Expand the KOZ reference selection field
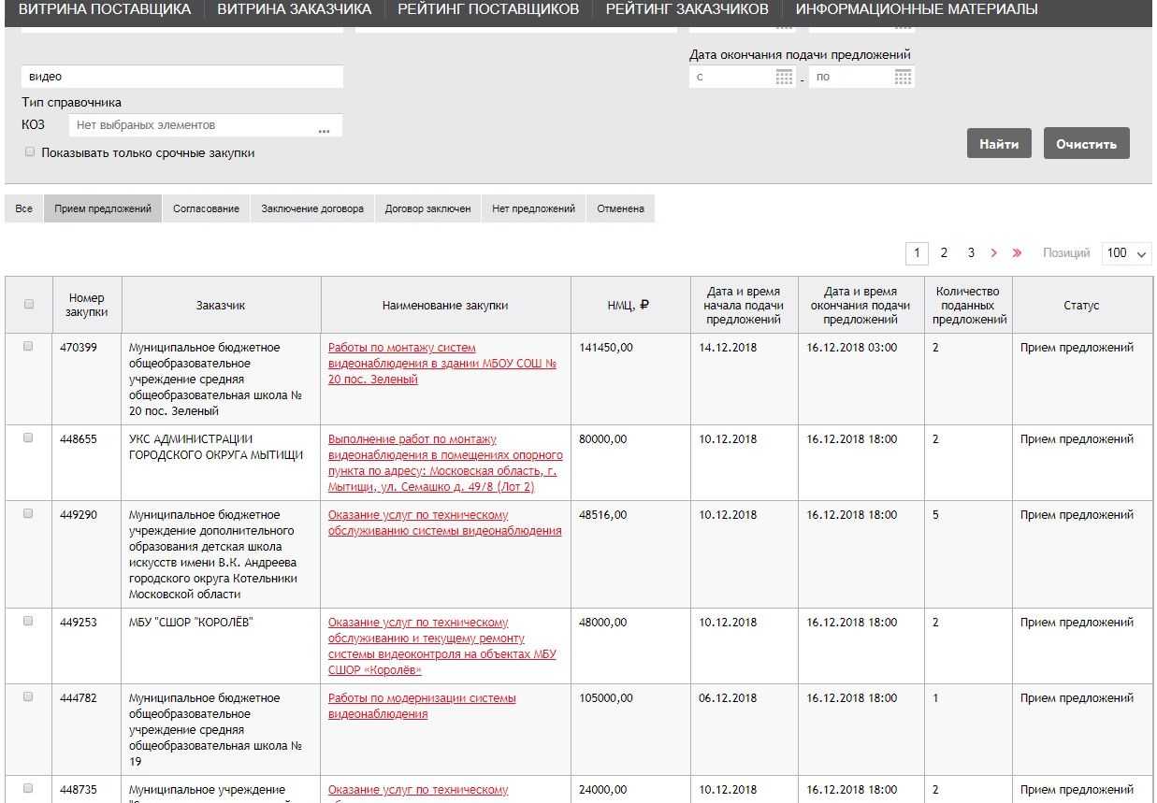The height and width of the screenshot is (803, 1157). pos(196,125)
